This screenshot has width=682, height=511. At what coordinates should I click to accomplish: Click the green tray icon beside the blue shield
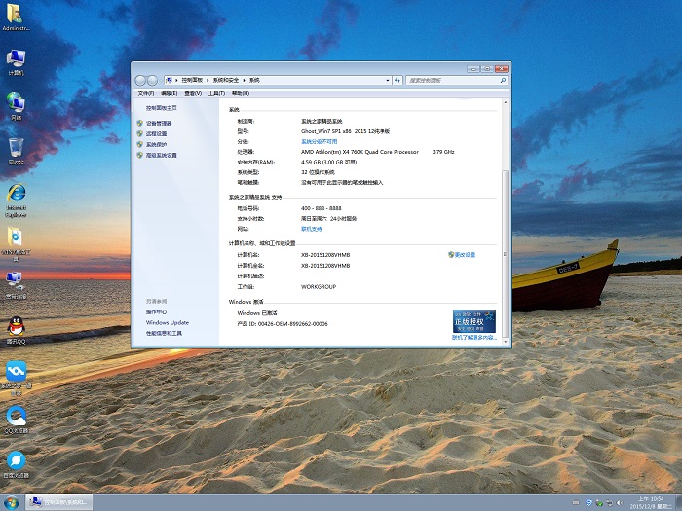coord(599,503)
